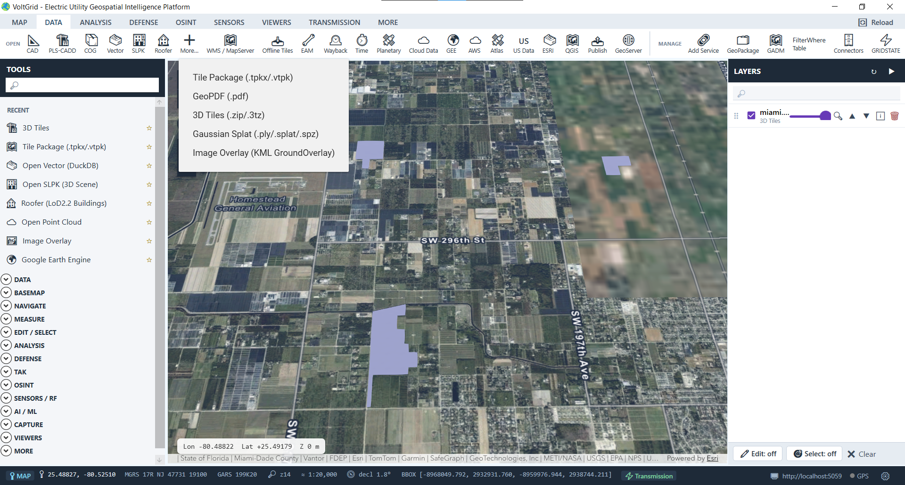This screenshot has height=485, width=905.
Task: Move the miami layer down
Action: coord(866,116)
